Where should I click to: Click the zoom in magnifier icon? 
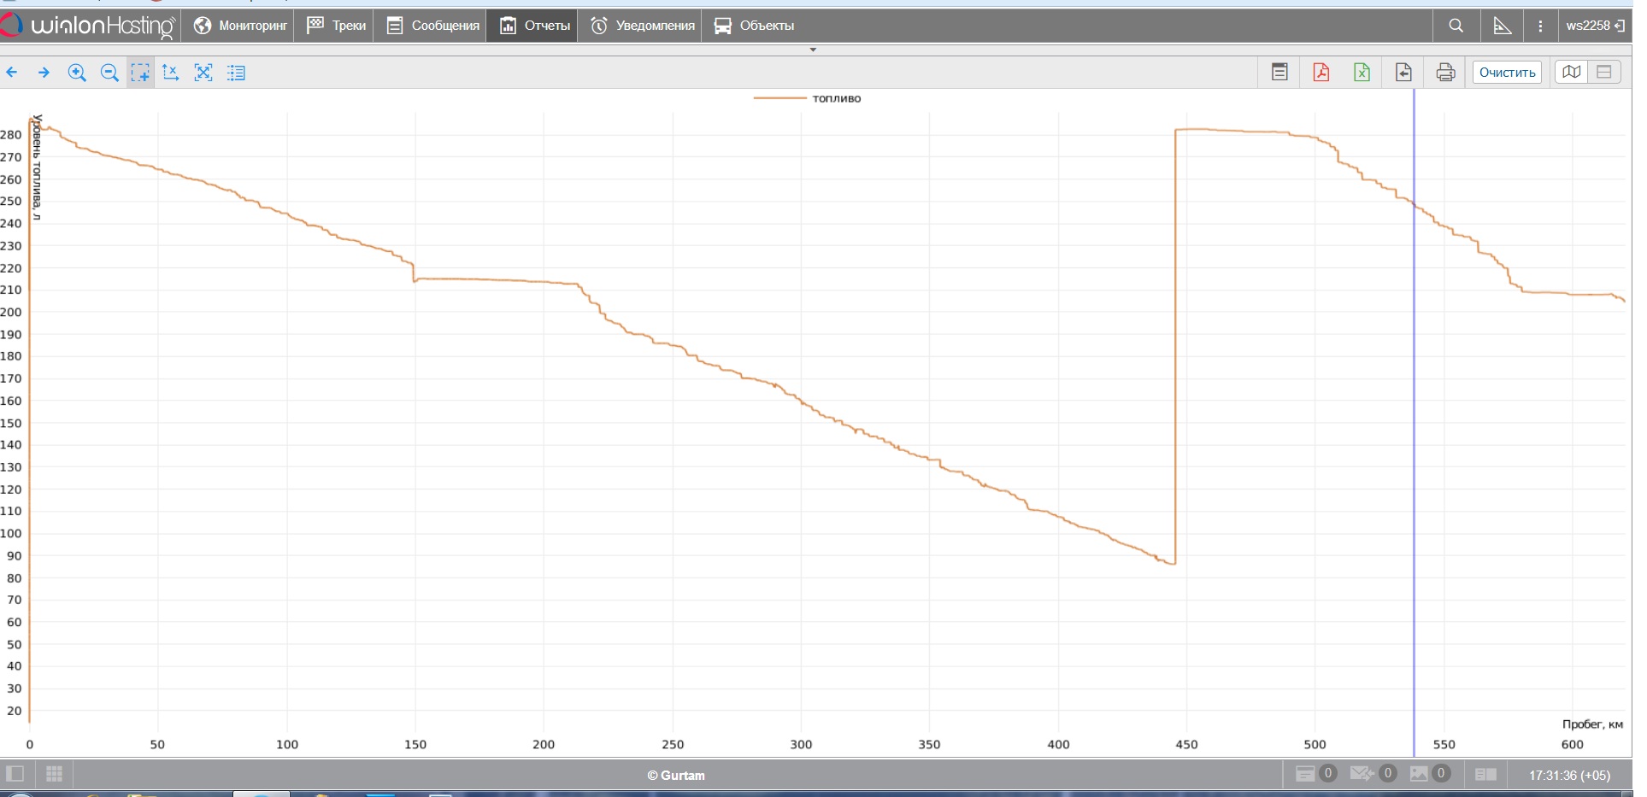pyautogui.click(x=77, y=73)
